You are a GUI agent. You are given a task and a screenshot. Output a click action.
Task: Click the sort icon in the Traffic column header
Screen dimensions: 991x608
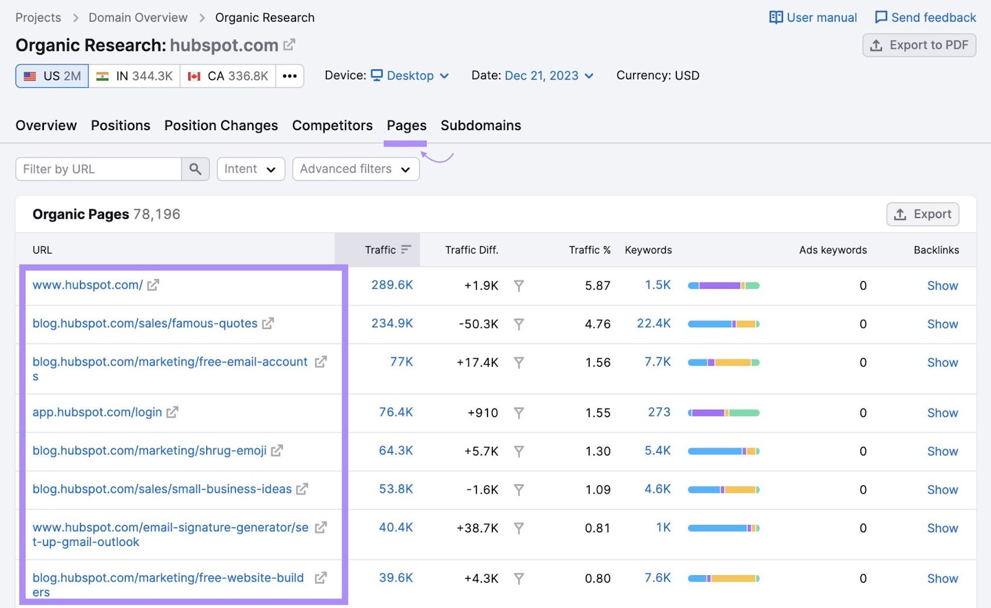pyautogui.click(x=406, y=249)
